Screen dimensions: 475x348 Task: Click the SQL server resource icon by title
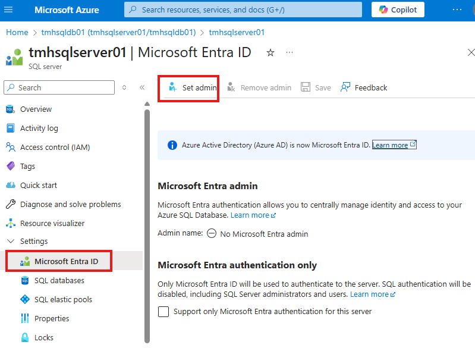click(14, 57)
